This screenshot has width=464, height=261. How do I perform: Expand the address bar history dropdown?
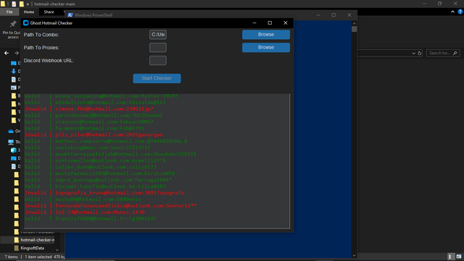coord(414,54)
